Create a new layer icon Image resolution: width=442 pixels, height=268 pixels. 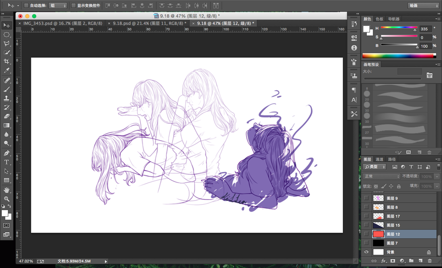pos(420,261)
